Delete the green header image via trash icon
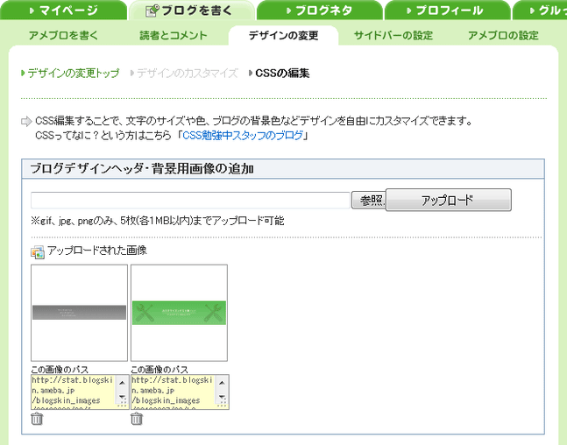Viewport: 567px width, 445px height. click(136, 419)
